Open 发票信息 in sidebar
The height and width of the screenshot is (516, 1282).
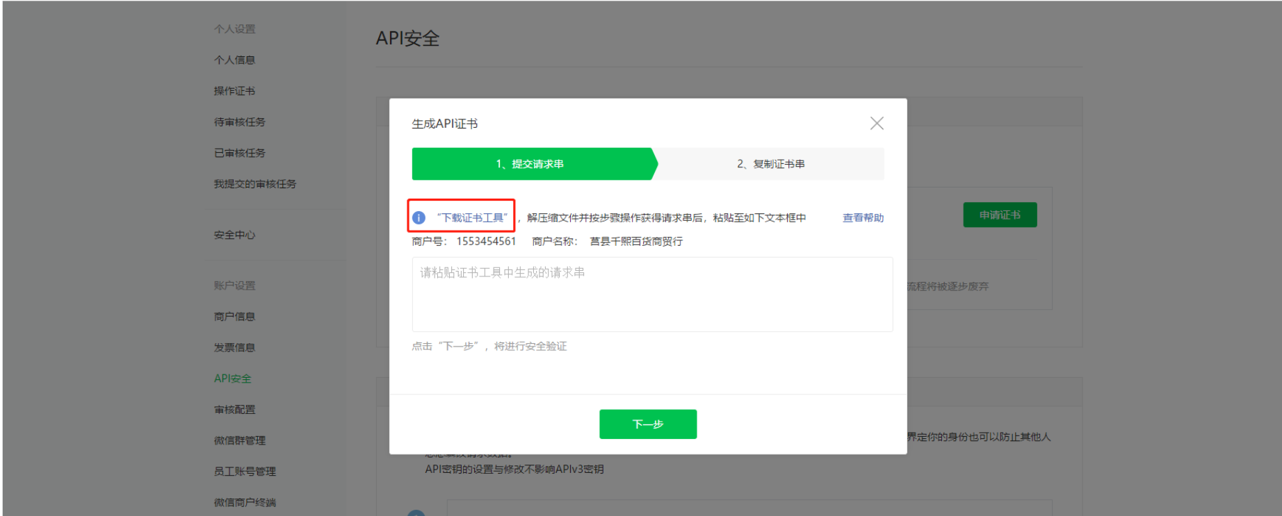[x=234, y=347]
